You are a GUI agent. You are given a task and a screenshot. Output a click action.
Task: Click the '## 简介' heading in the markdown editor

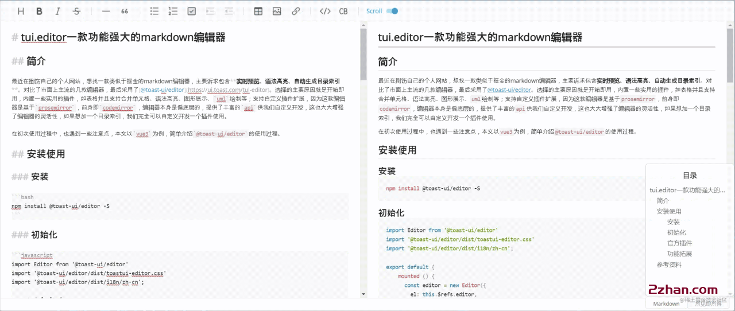pyautogui.click(x=29, y=61)
